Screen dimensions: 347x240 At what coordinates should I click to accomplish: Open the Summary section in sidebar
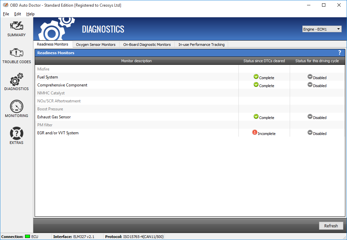[16, 29]
